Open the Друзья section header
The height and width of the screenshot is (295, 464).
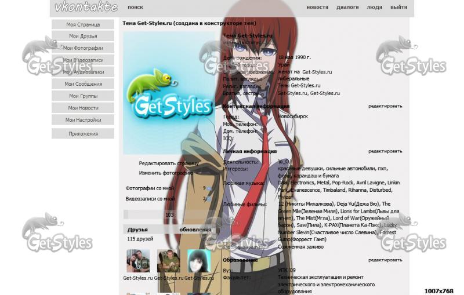click(137, 230)
